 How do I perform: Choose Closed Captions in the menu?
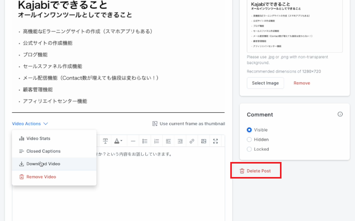43,151
